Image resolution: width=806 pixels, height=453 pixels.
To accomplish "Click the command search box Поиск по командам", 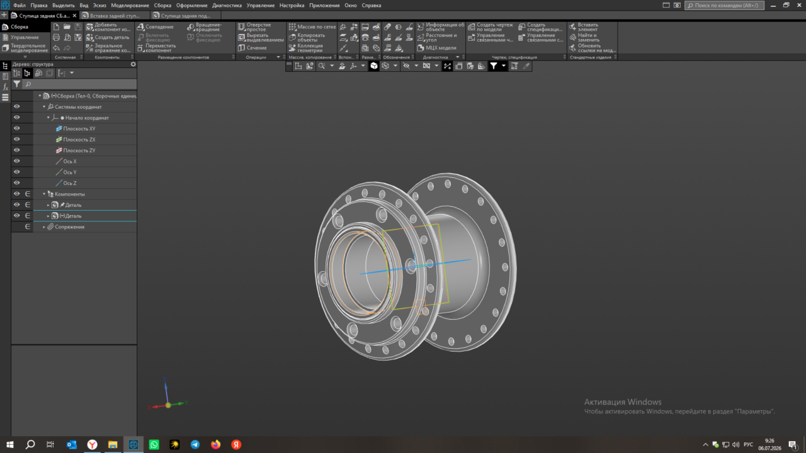I will (725, 5).
